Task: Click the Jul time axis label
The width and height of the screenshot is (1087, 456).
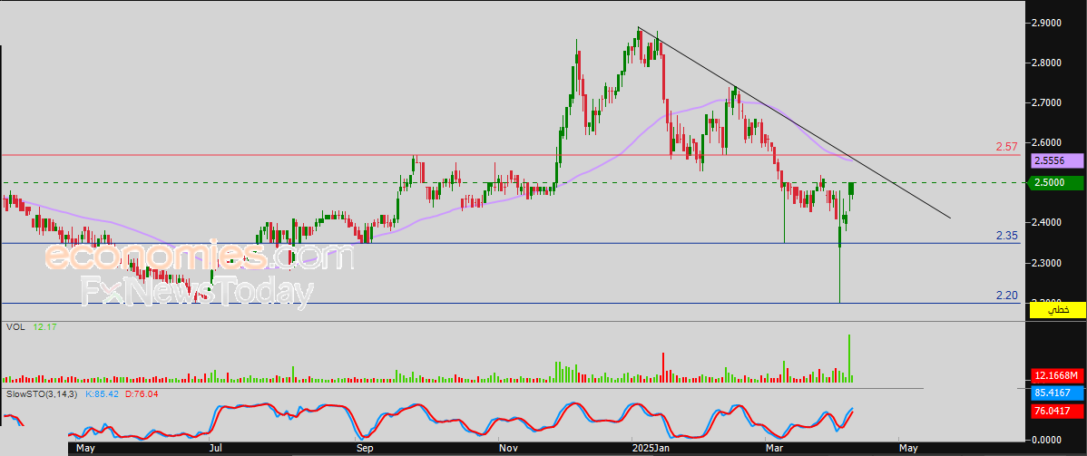Action: (x=216, y=449)
